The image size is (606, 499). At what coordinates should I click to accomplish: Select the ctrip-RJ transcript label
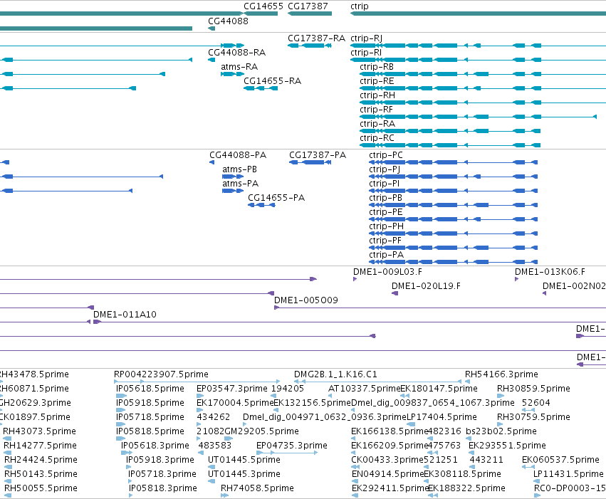[367, 38]
